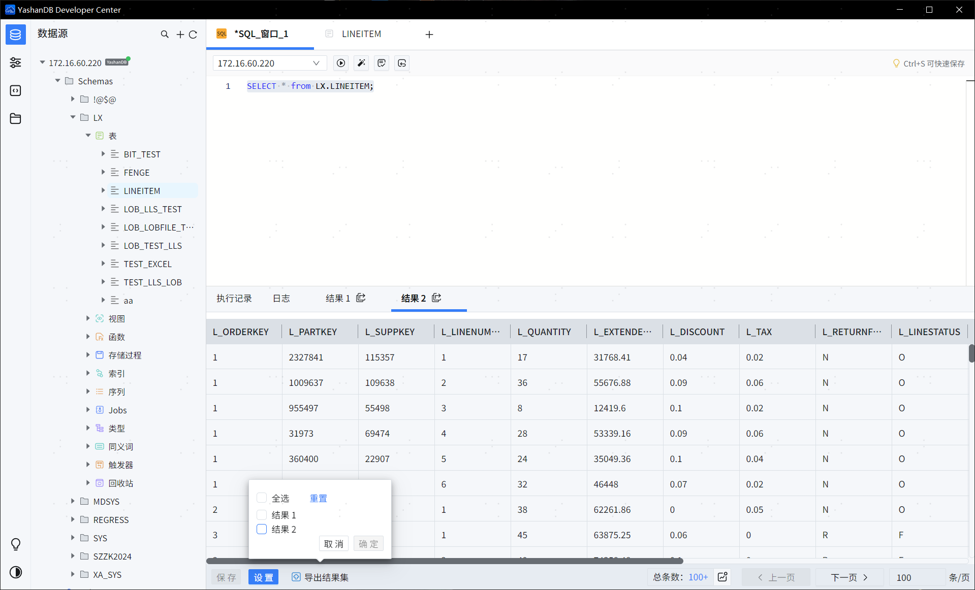This screenshot has width=975, height=590.
Task: Check the 结果 1 checkbox
Action: (x=262, y=514)
